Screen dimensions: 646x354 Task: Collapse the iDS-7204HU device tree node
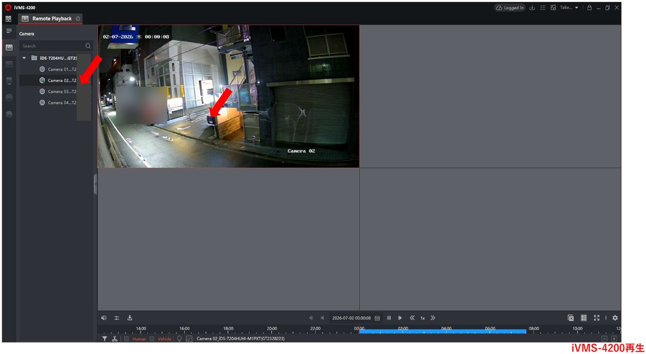coord(24,58)
